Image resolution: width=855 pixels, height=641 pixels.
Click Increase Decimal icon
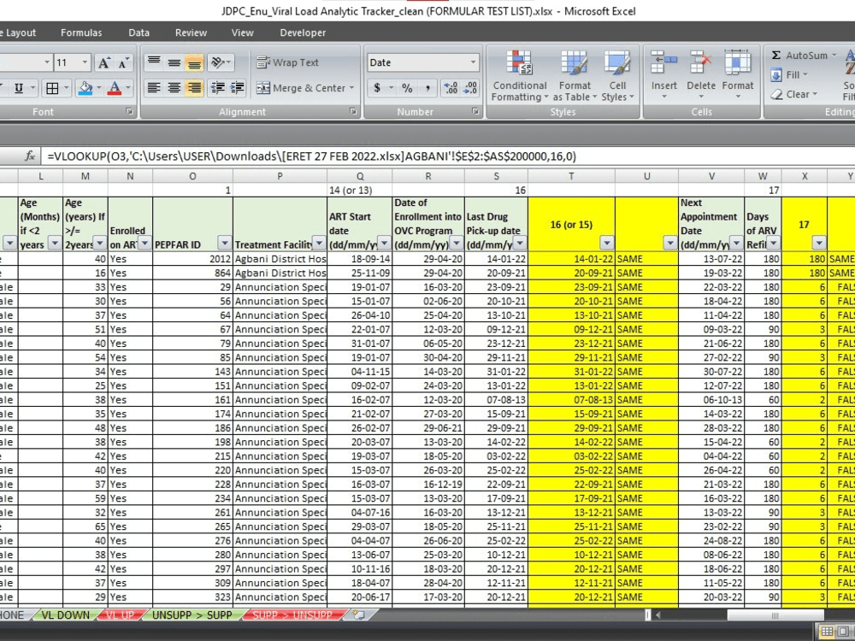click(450, 87)
